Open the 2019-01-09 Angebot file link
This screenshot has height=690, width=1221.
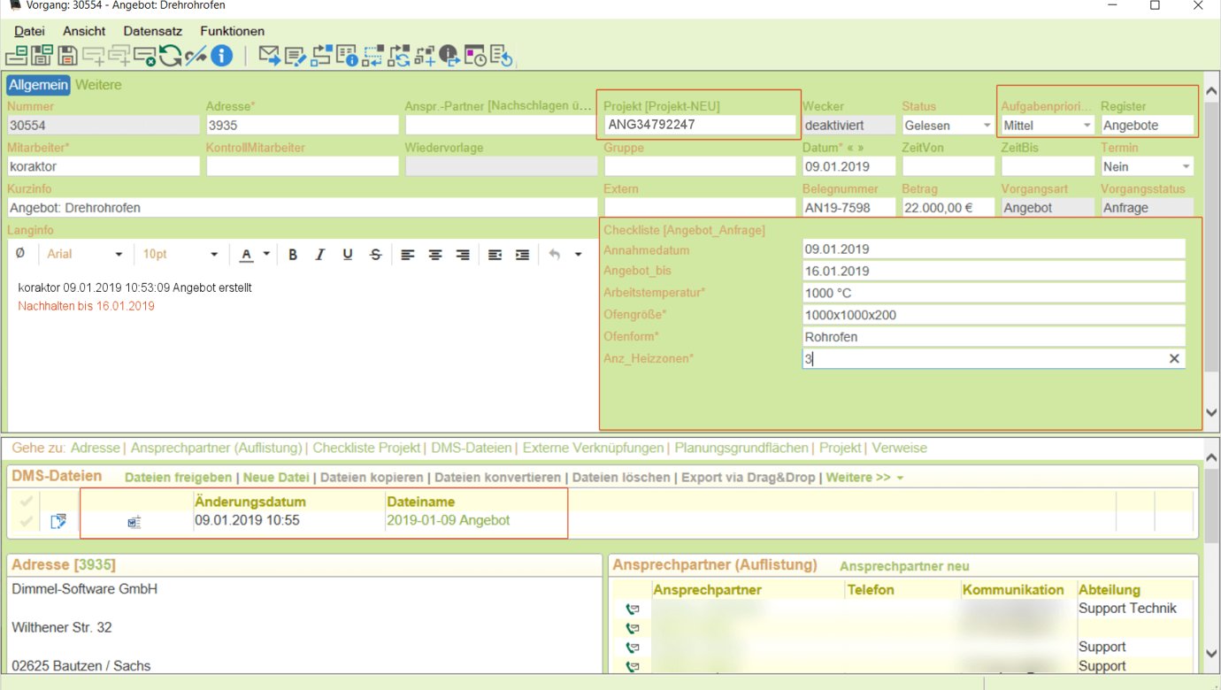(x=448, y=520)
